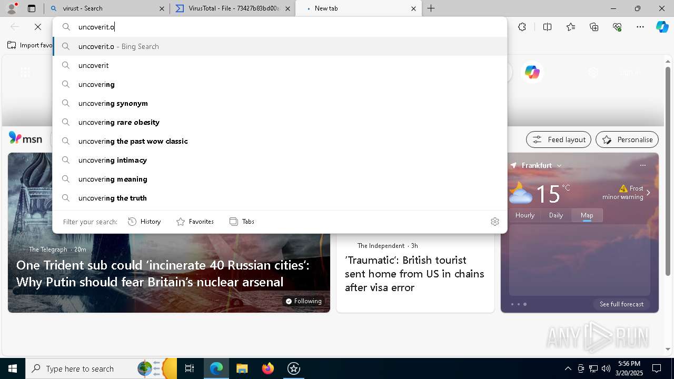Toggle the Following button on Telegraph story

click(303, 301)
